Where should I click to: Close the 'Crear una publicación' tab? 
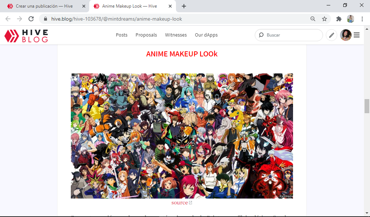click(84, 6)
